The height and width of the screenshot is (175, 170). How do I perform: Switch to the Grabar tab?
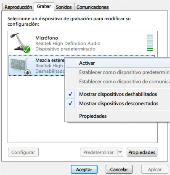44,6
